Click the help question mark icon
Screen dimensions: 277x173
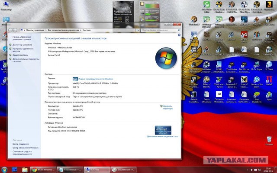tap(179, 35)
